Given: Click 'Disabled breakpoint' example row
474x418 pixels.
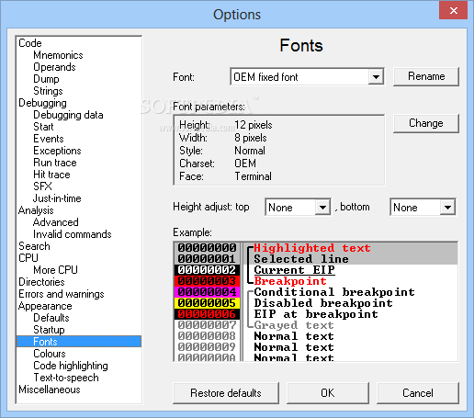Looking at the screenshot, I should (x=323, y=303).
